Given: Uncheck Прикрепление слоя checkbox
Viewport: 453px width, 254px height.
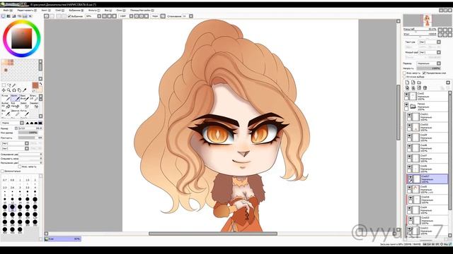Looking at the screenshot, I should click(x=425, y=73).
